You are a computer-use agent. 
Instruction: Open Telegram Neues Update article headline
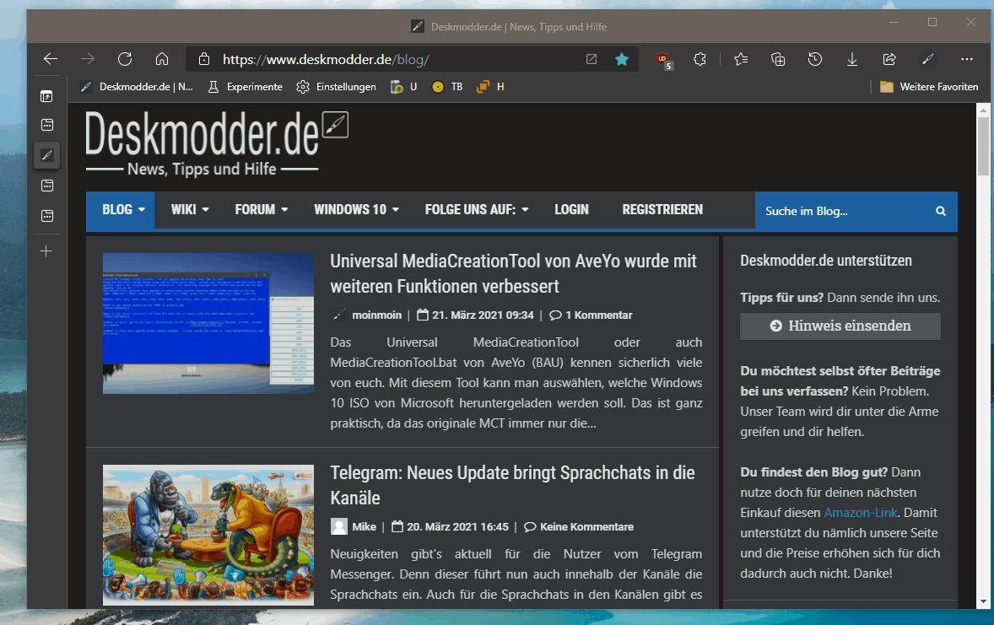(512, 486)
